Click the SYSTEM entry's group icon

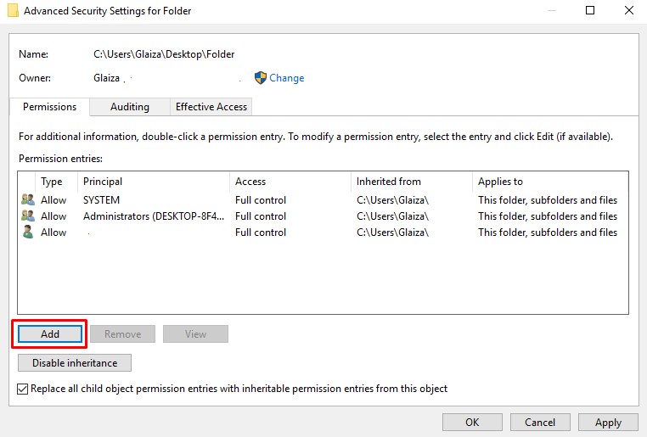[28, 200]
